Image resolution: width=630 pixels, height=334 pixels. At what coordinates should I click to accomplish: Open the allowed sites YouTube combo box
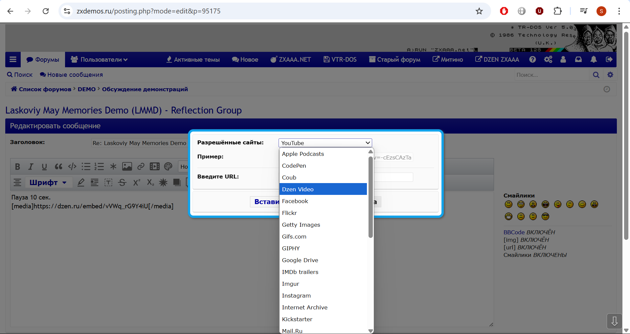[x=325, y=143]
